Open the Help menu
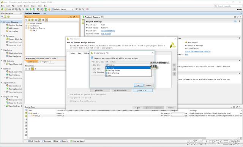 [x=46, y=6]
